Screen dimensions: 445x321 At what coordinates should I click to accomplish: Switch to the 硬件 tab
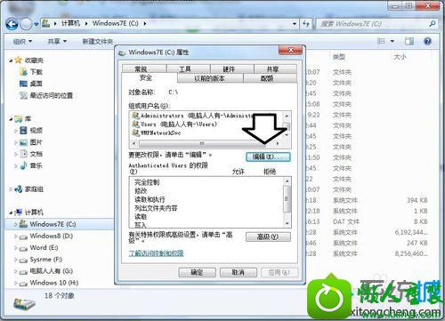231,68
